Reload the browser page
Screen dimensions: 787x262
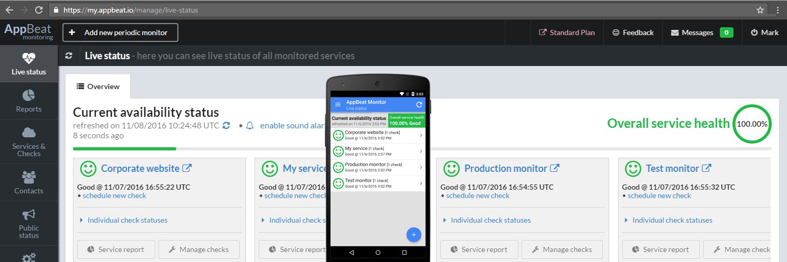[x=39, y=10]
